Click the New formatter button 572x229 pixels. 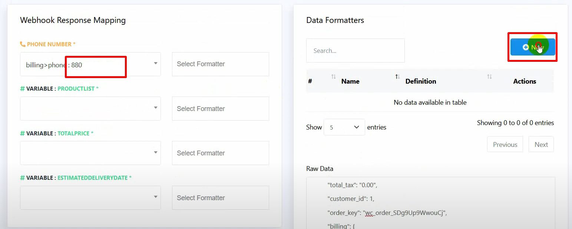coord(532,47)
